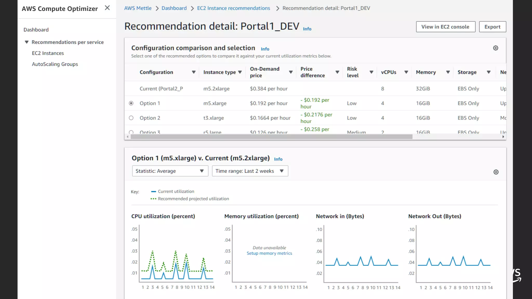Sort by the Memory column arrow
The image size is (532, 299).
(x=448, y=72)
